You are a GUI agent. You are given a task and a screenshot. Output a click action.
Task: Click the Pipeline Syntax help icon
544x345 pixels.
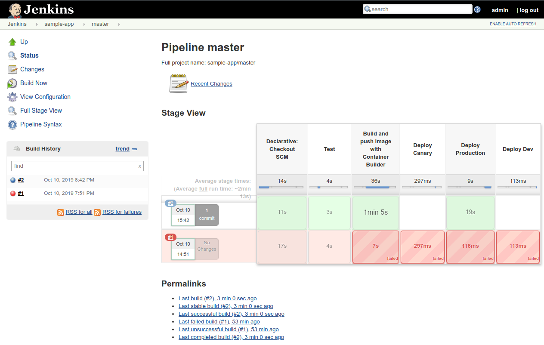(x=12, y=124)
